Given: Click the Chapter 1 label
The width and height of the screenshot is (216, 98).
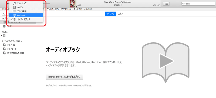Looking at the screenshot, I should [118, 5].
